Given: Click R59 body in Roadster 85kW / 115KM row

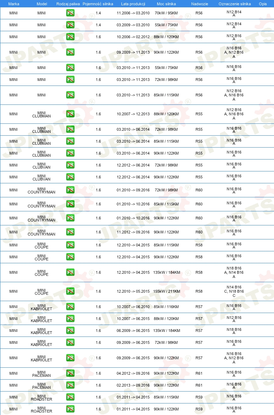Looking at the screenshot, I should [199, 397].
